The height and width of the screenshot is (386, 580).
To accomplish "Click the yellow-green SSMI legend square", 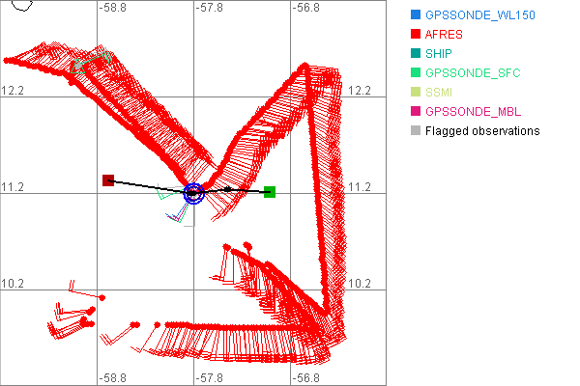I will click(x=416, y=93).
